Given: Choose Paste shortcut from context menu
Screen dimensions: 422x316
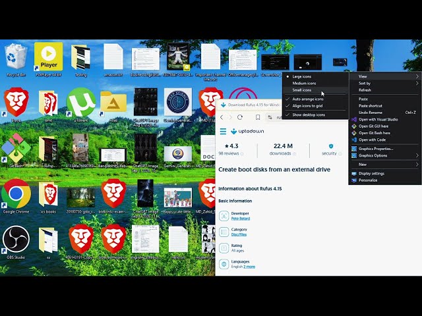Looking at the screenshot, I should click(x=385, y=105).
